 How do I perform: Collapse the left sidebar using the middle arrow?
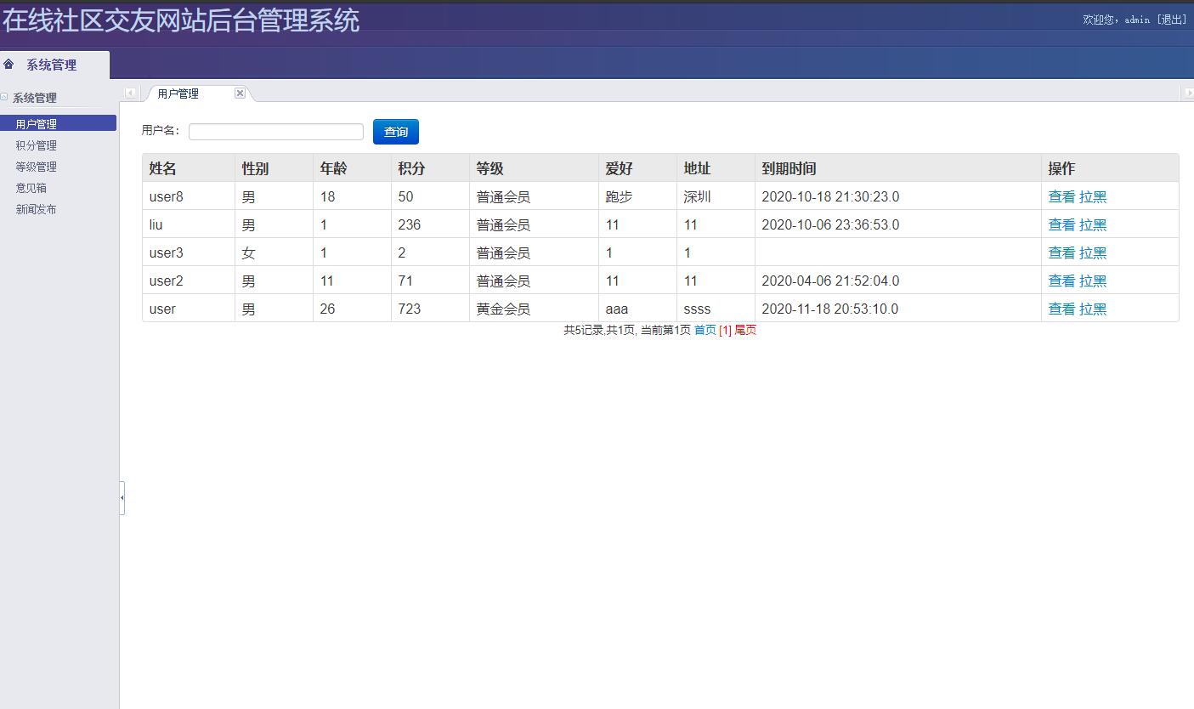point(122,498)
